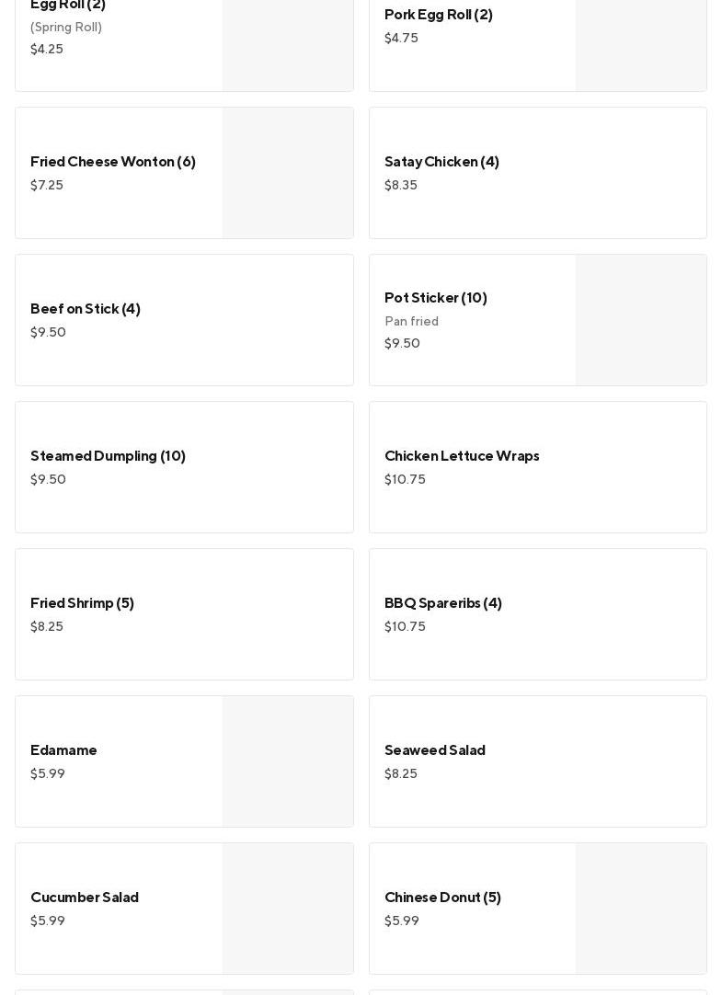Choose the Steamed Dumpling (10) item

tap(108, 456)
